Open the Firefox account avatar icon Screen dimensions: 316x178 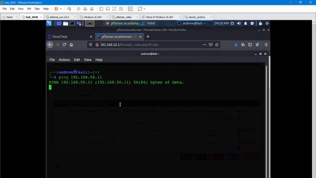point(257,44)
